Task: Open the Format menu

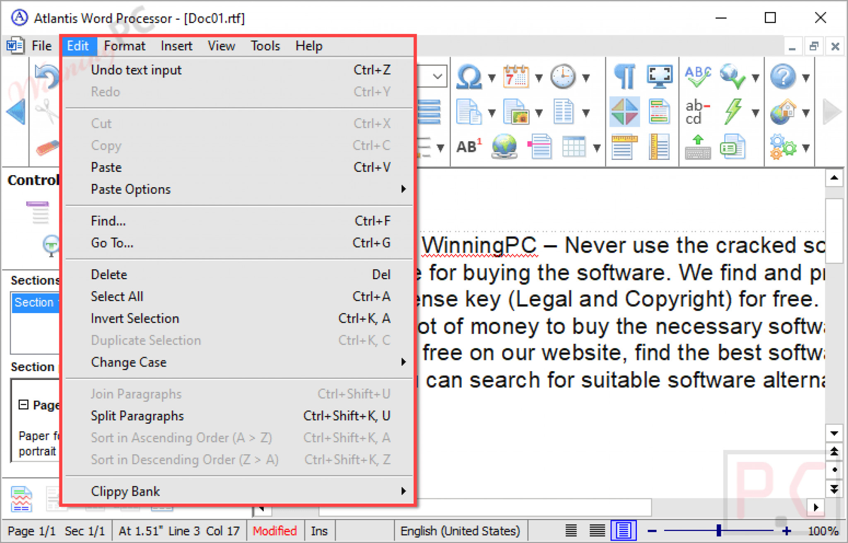Action: tap(125, 46)
